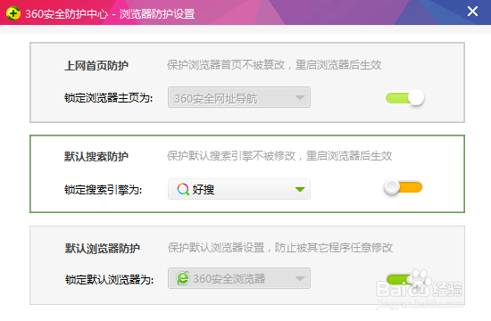Open the 360安全浏览器 default browser dropdown
This screenshot has height=321, width=491.
(239, 278)
